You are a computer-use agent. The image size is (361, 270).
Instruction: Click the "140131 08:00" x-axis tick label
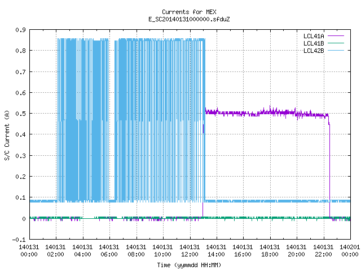coord(136,251)
